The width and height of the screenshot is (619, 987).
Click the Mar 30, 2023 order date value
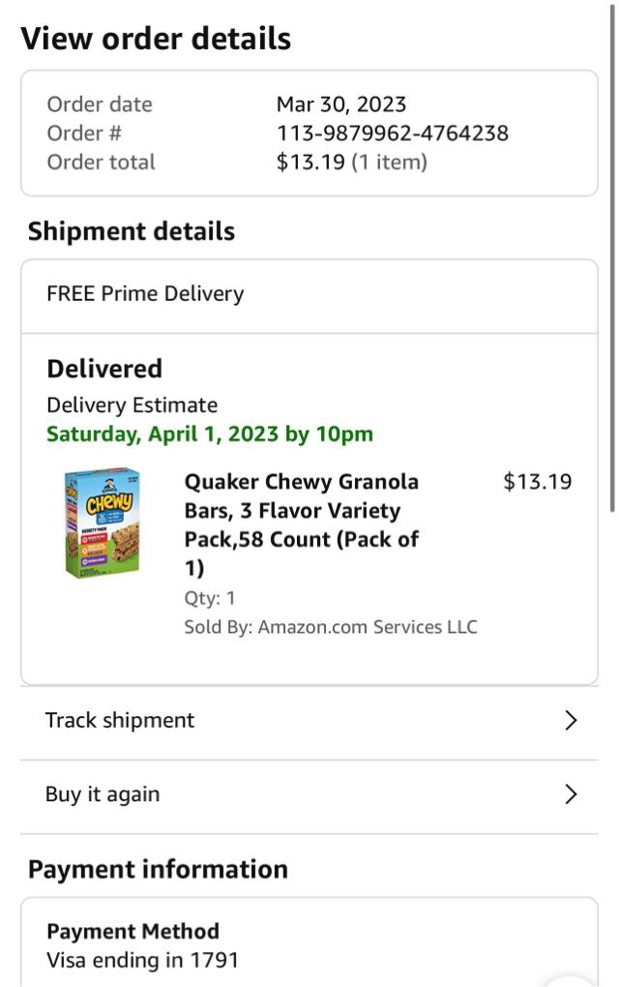tap(341, 105)
